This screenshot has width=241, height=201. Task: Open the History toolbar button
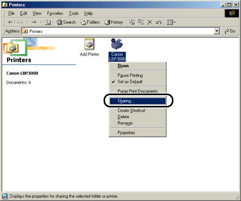tap(114, 22)
